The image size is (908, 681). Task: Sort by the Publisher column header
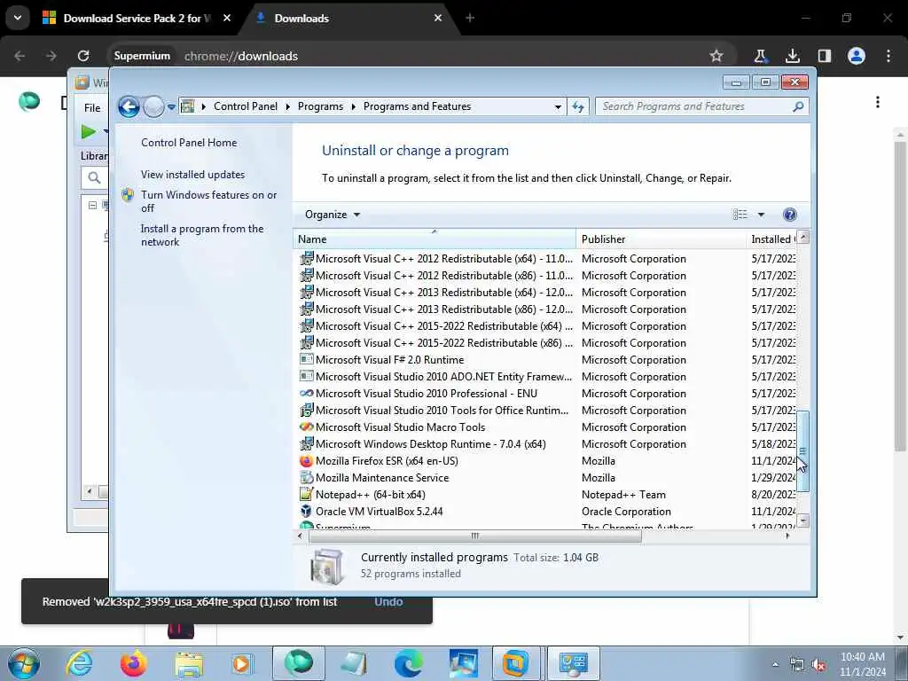661,239
